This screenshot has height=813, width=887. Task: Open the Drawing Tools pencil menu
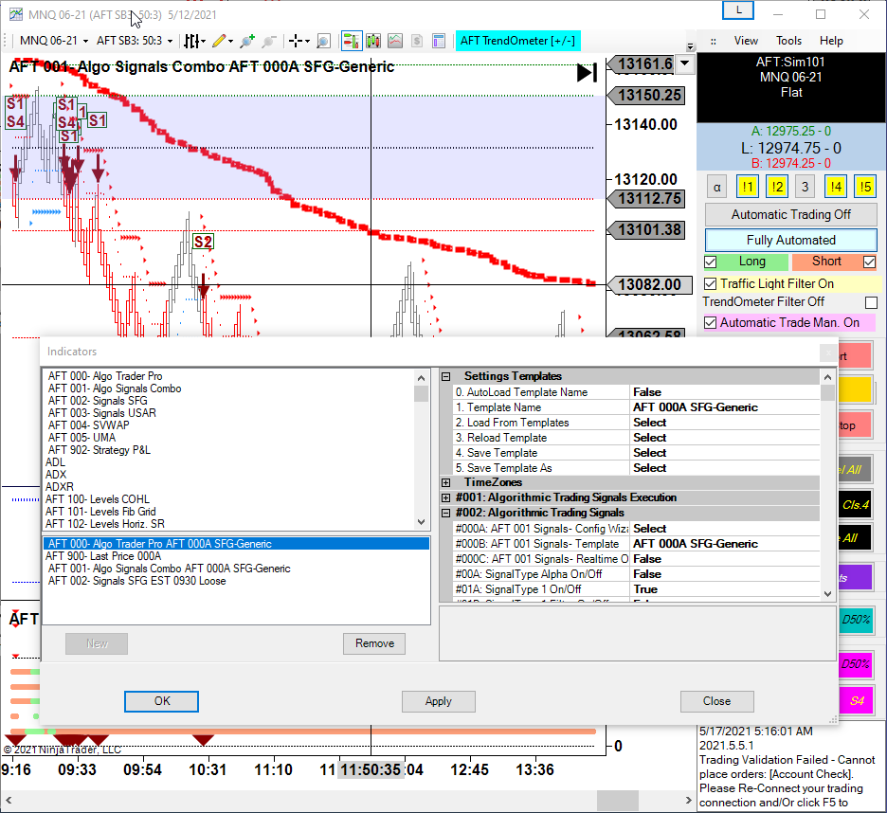point(219,41)
